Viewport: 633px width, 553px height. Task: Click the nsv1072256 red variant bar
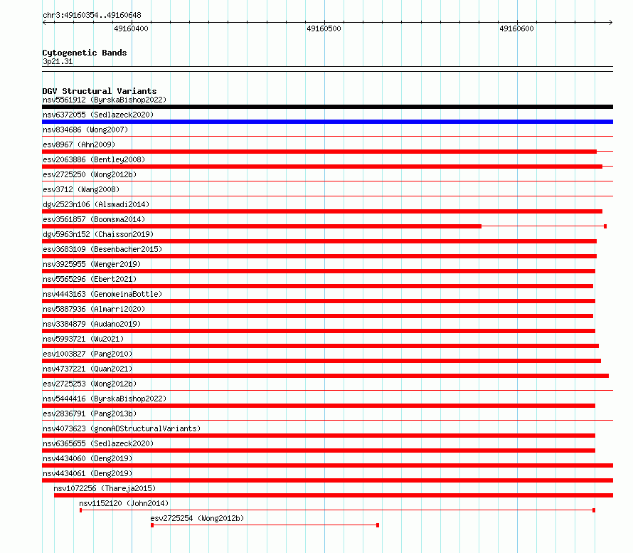pyautogui.click(x=334, y=495)
